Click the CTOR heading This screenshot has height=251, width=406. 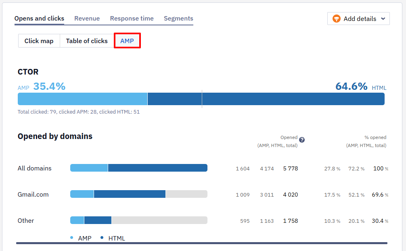pyautogui.click(x=28, y=72)
